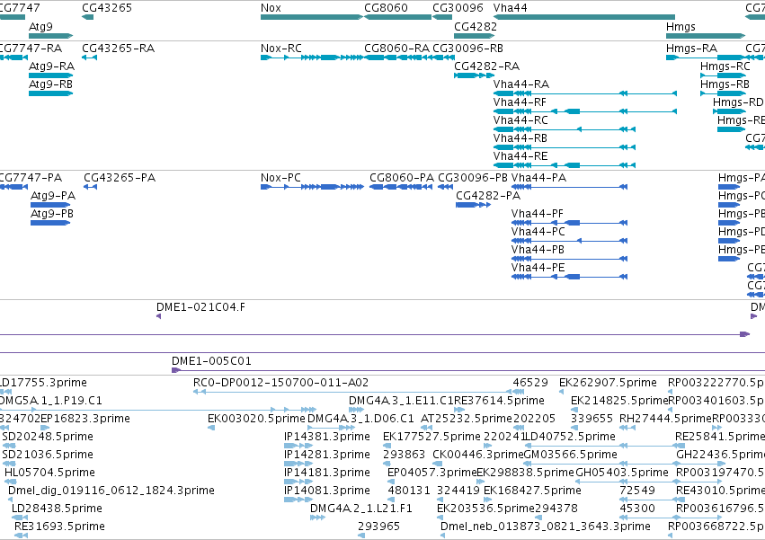Select the DMG4A.3_1.D06.C1 EST label
This screenshot has width=765, height=540.
[360, 419]
